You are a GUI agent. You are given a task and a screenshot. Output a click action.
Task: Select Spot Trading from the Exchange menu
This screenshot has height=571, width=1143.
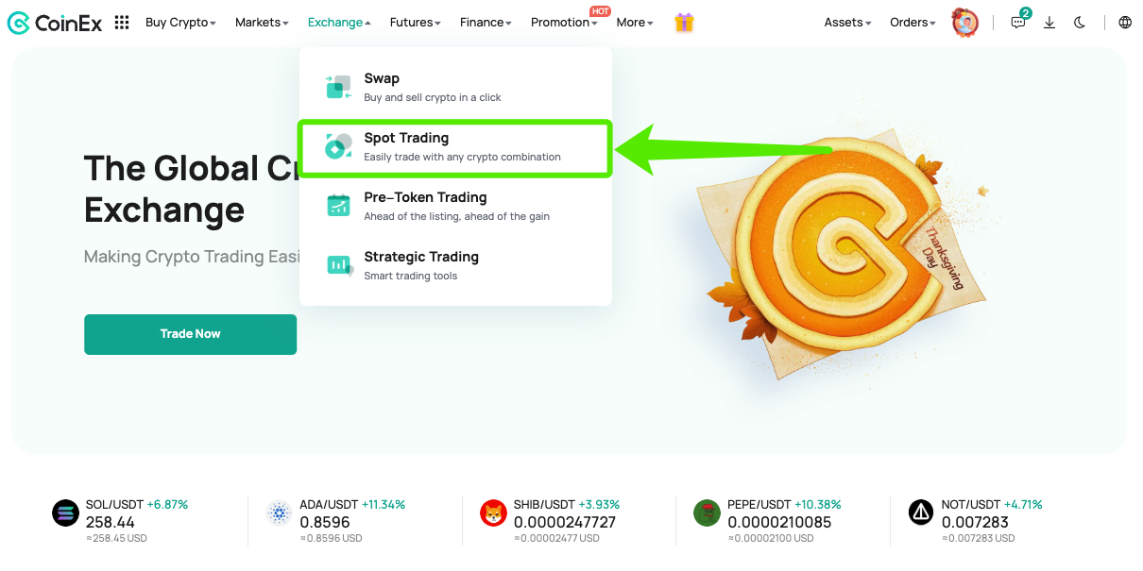coord(455,146)
